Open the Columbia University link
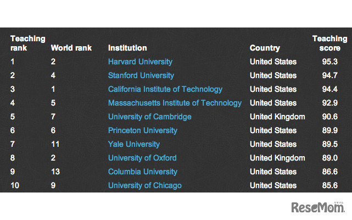352x220 pixels. 143,172
